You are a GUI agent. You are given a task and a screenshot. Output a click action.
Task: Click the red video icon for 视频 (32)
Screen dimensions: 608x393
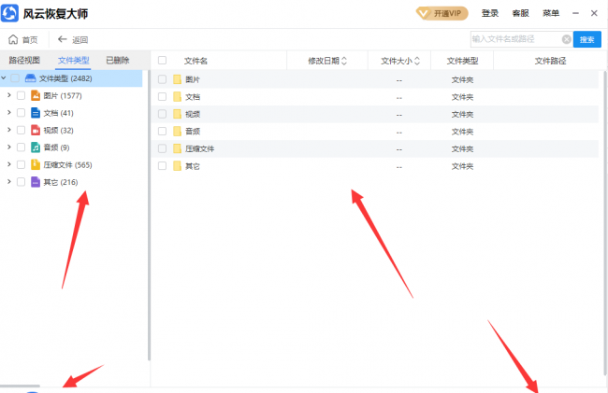click(36, 130)
